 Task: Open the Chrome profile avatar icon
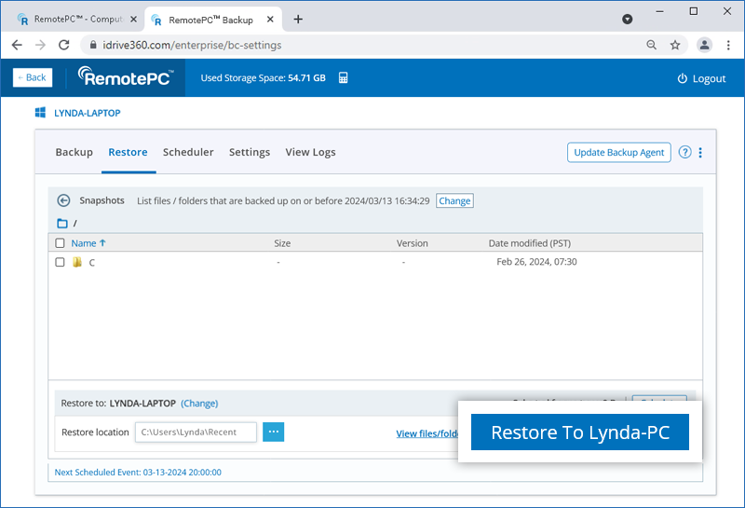point(704,45)
